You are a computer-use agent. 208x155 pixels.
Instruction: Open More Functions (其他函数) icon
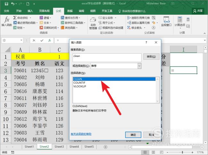[x=62, y=27]
